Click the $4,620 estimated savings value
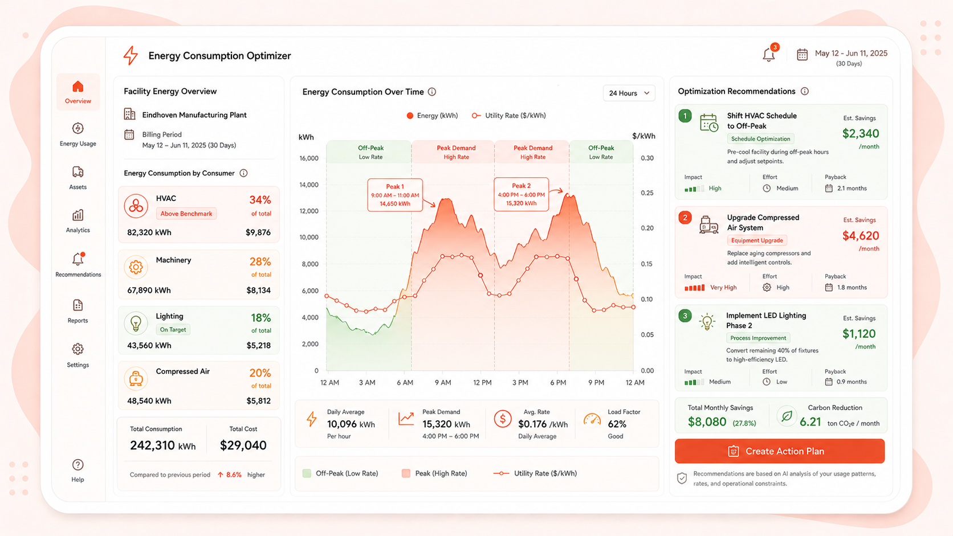The width and height of the screenshot is (953, 536). [x=861, y=236]
